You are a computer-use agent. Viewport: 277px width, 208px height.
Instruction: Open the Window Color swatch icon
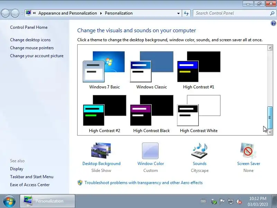coord(150,151)
